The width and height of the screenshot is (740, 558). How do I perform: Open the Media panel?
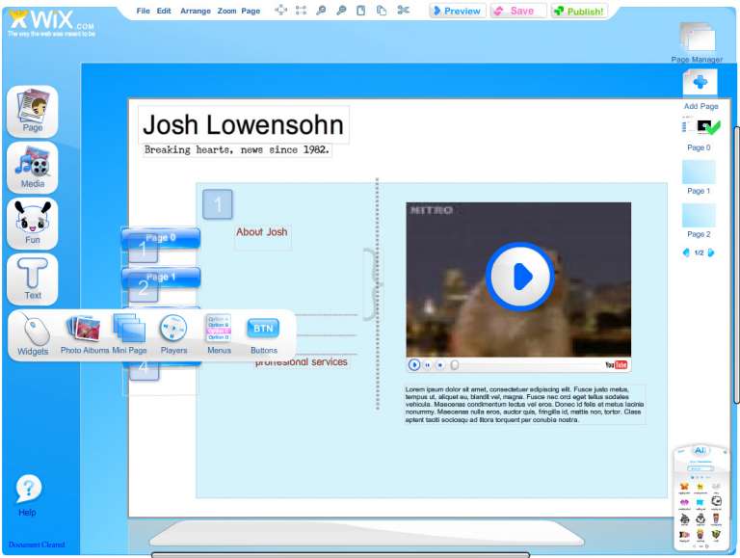click(33, 167)
